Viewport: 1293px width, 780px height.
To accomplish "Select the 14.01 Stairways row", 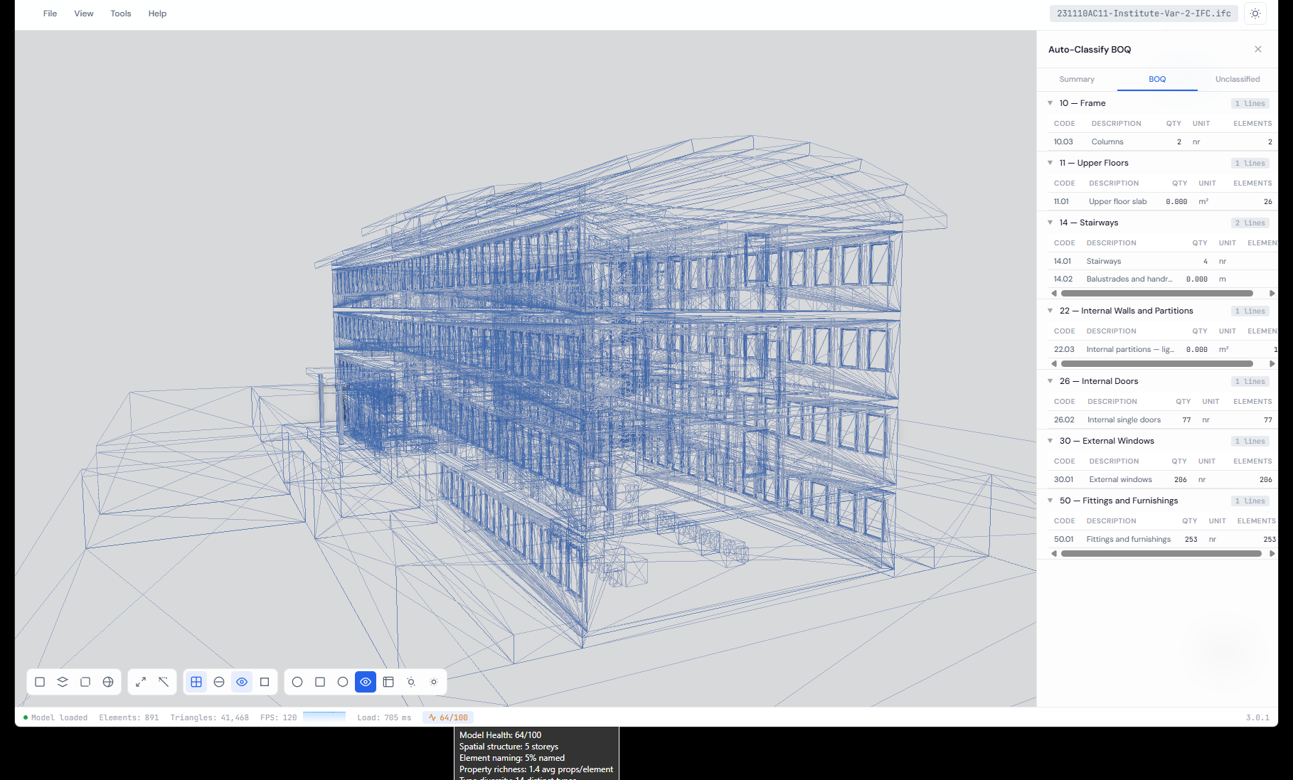I will point(1163,261).
